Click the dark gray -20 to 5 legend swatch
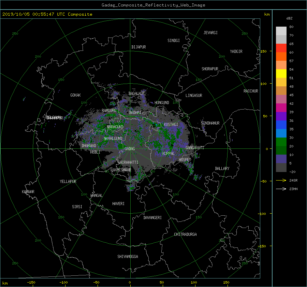Image resolution: width=307 pixels, height=287 pixels. pyautogui.click(x=281, y=168)
